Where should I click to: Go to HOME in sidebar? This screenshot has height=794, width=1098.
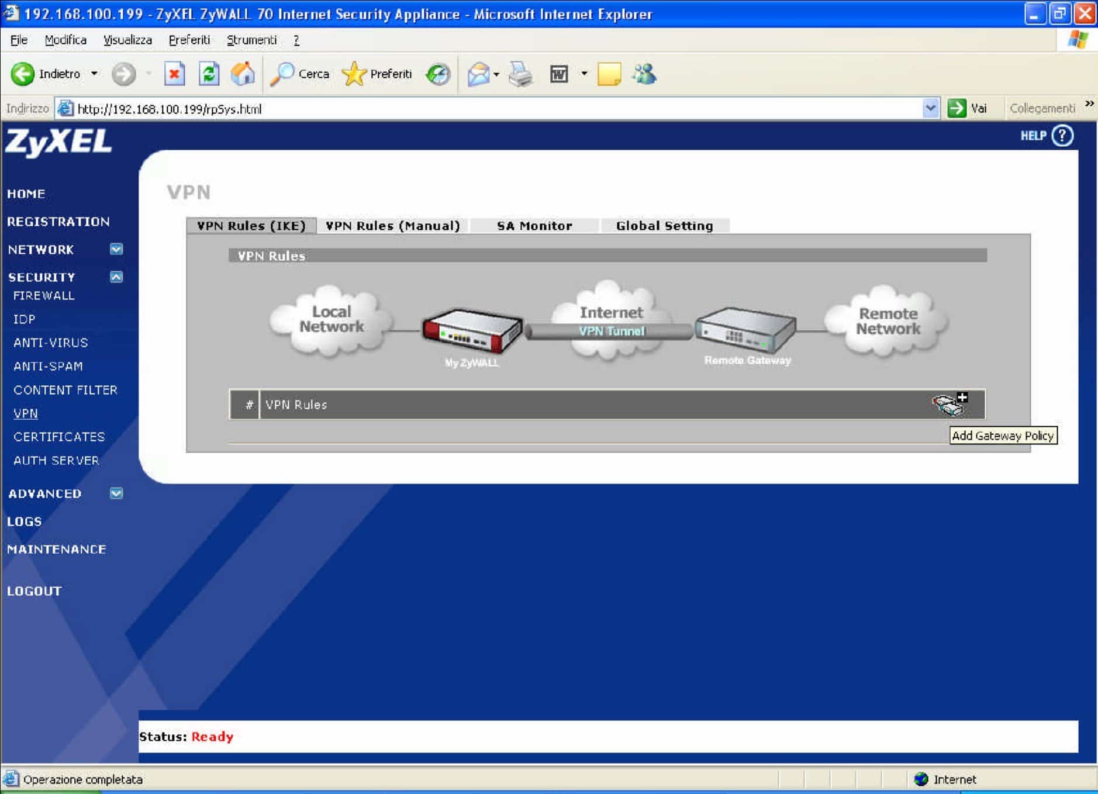click(26, 194)
